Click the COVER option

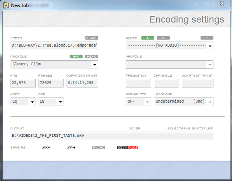tap(134, 128)
